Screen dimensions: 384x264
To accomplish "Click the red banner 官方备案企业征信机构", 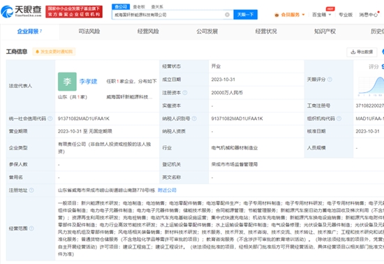I will pos(74,11).
